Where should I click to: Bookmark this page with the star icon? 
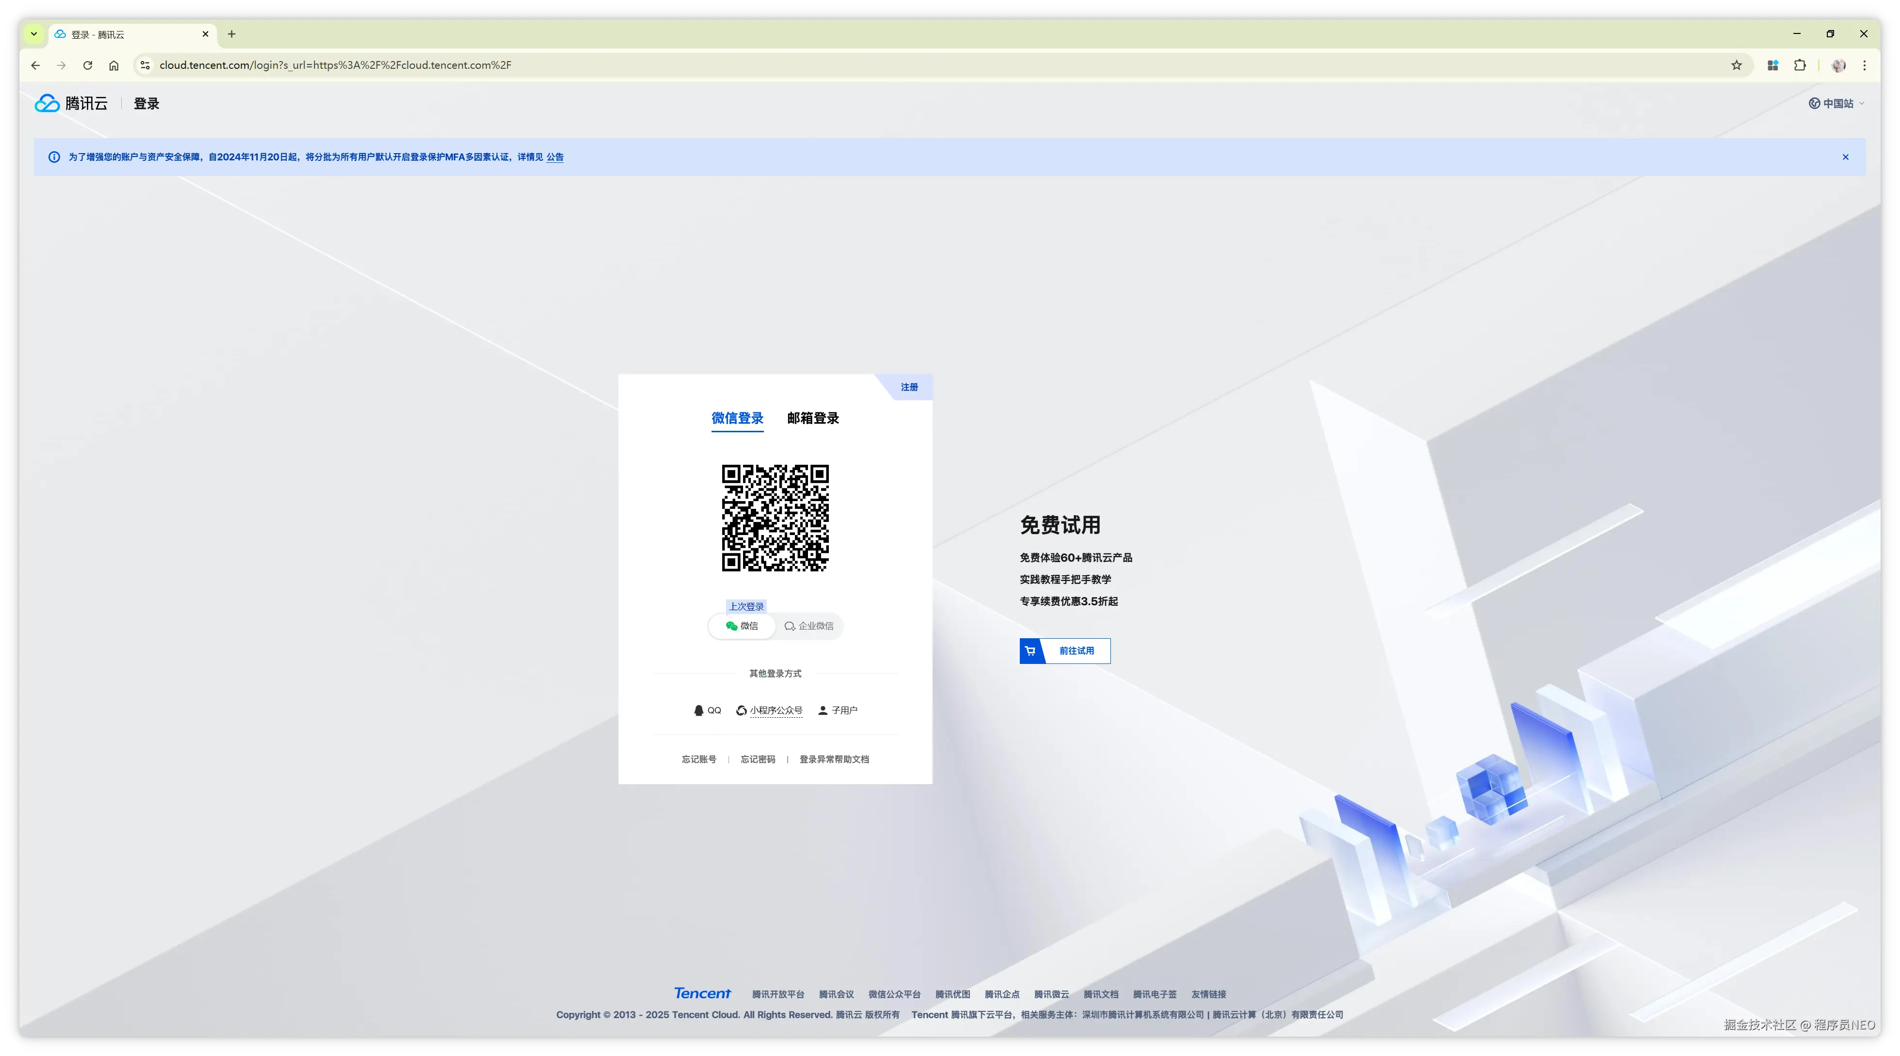pyautogui.click(x=1736, y=65)
